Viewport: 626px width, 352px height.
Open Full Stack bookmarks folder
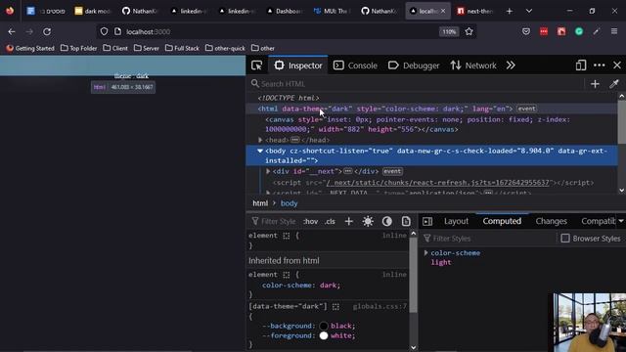pyautogui.click(x=182, y=48)
